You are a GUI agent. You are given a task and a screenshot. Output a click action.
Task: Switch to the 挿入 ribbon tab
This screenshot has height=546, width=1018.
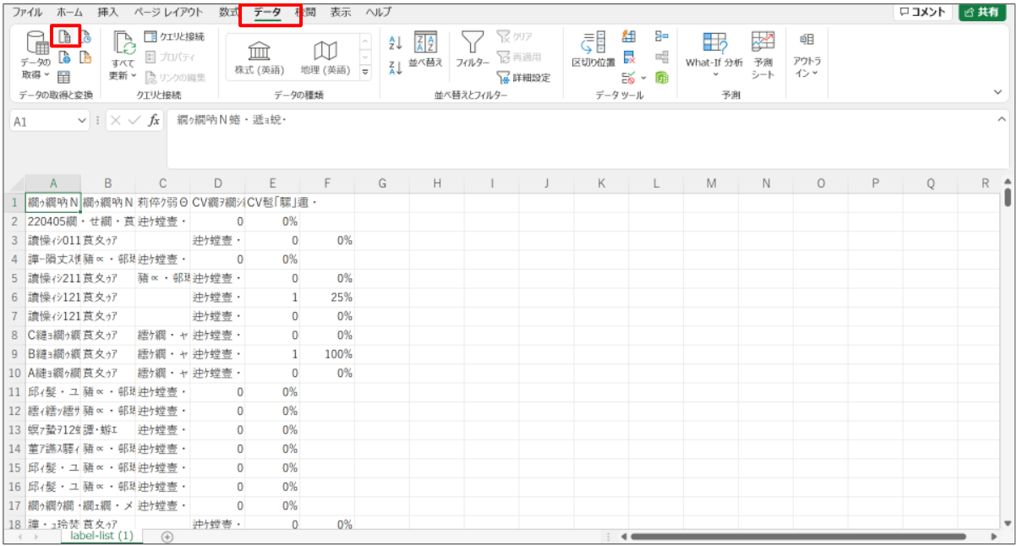tap(107, 13)
